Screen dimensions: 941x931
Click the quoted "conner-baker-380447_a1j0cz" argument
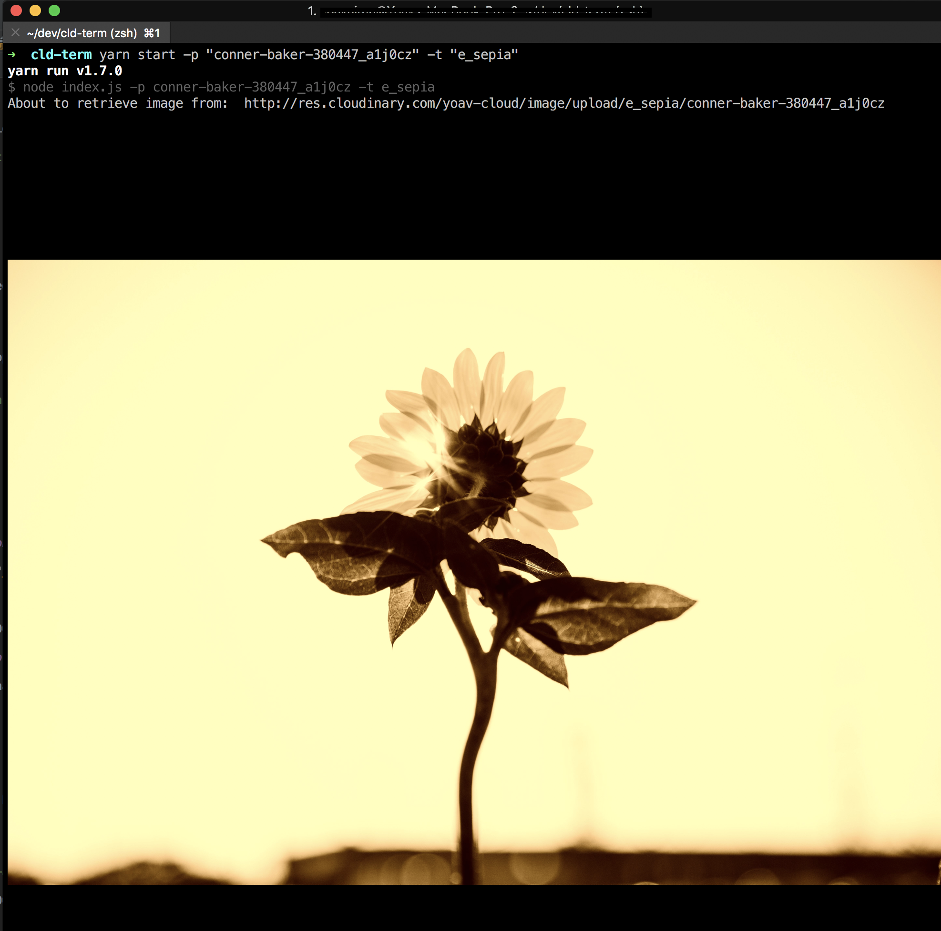click(312, 54)
